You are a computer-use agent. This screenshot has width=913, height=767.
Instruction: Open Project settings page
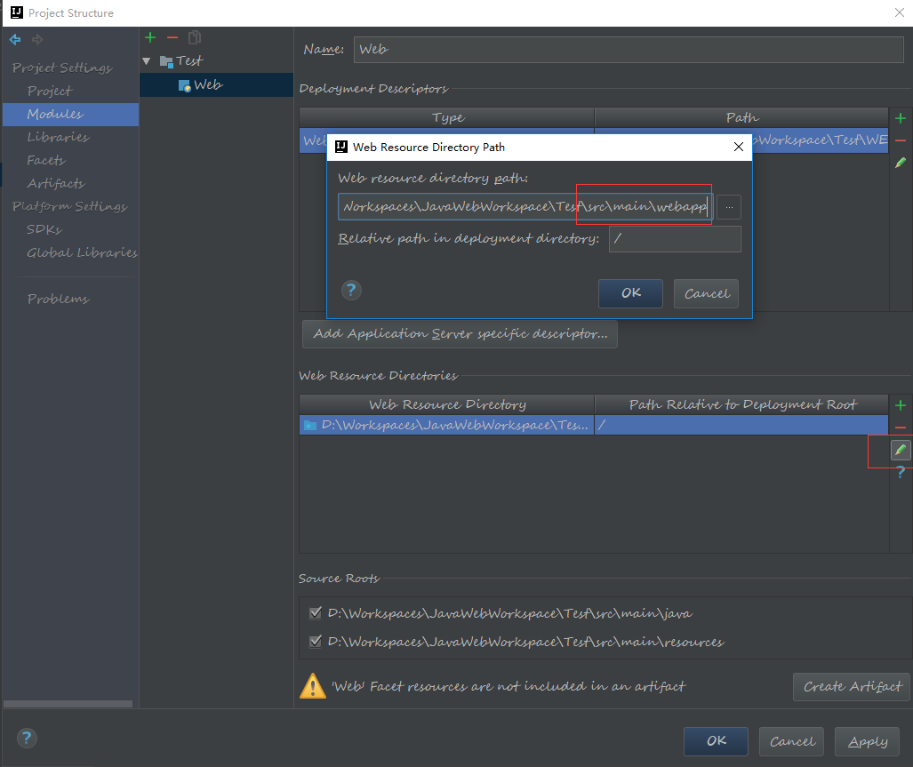(x=50, y=92)
